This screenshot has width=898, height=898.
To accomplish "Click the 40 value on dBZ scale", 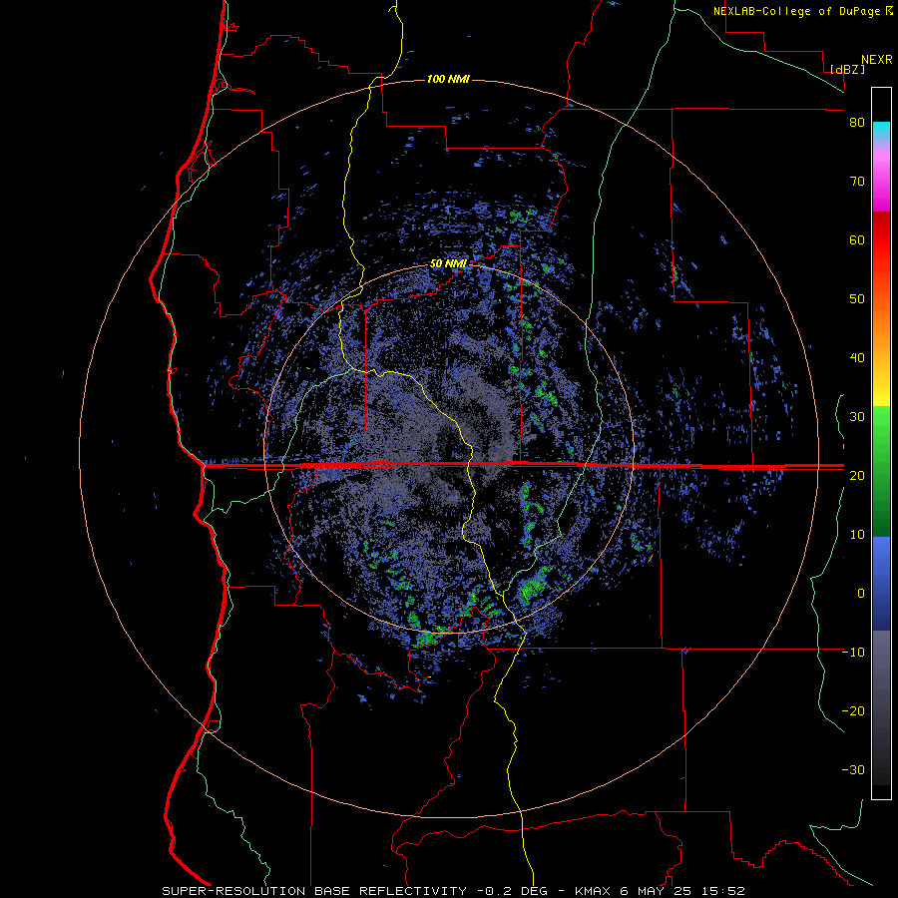I will (x=857, y=358).
